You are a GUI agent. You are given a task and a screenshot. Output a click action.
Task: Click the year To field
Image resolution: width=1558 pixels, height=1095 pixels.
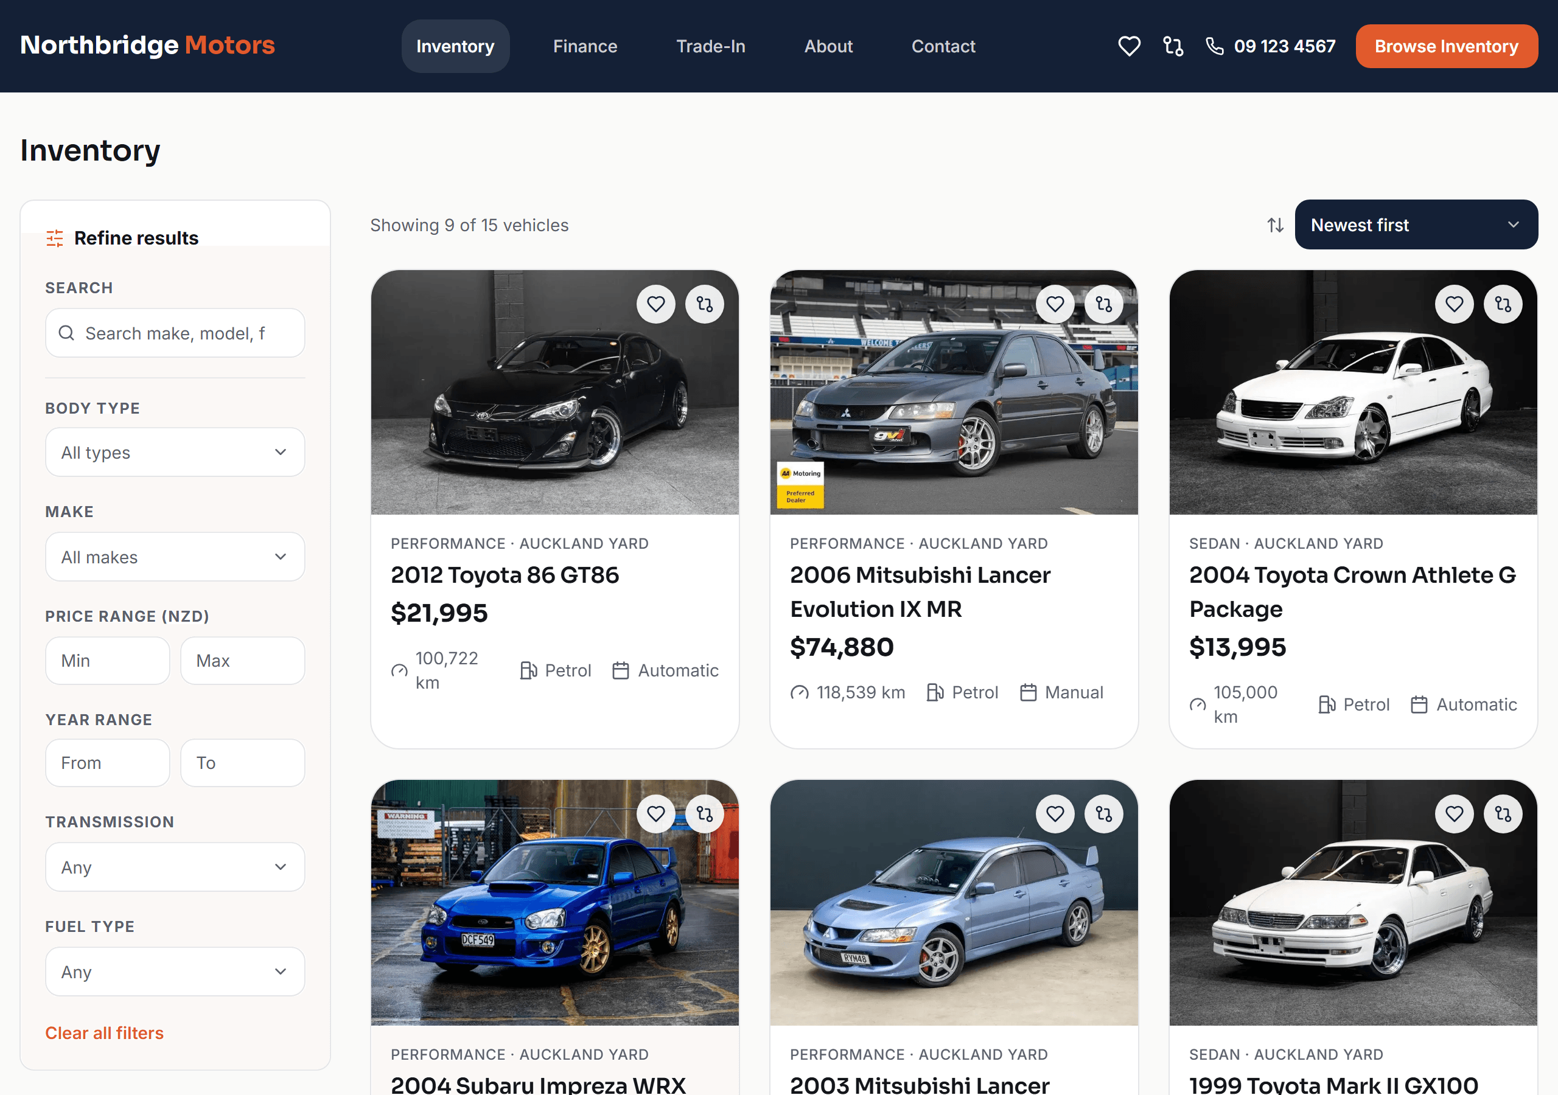coord(242,763)
